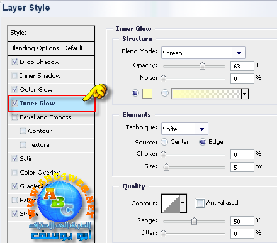277x243 pixels.
Task: Toggle the Satin checkbox
Action: [14, 159]
